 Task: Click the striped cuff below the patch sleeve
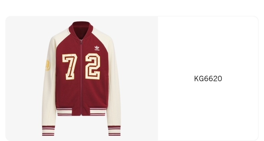pos(48,131)
